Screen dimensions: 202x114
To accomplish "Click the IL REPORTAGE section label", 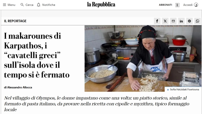I will (15, 21).
